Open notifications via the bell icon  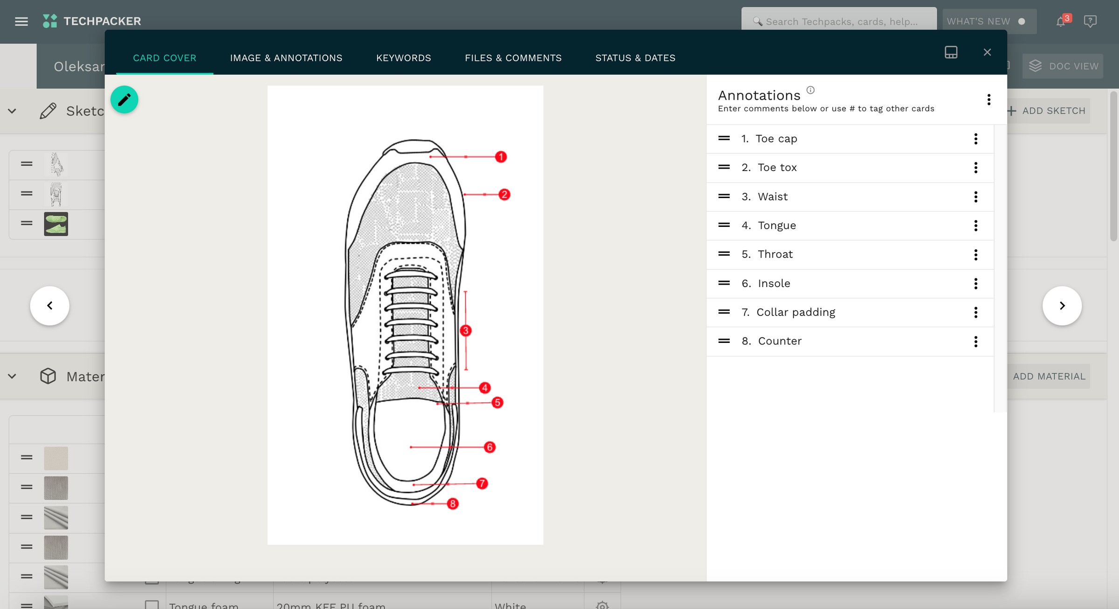click(x=1060, y=21)
